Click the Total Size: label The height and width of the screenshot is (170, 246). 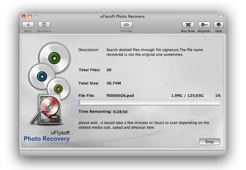click(x=88, y=83)
